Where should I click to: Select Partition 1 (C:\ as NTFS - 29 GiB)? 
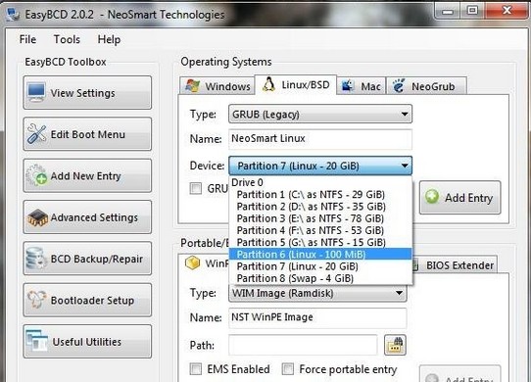tap(320, 194)
